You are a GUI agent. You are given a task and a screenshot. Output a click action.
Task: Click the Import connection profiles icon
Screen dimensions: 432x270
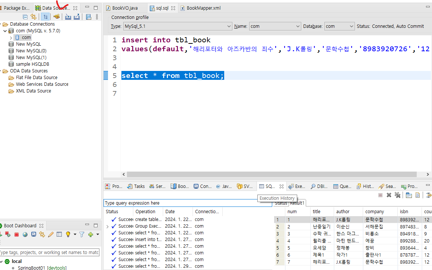tap(68, 17)
